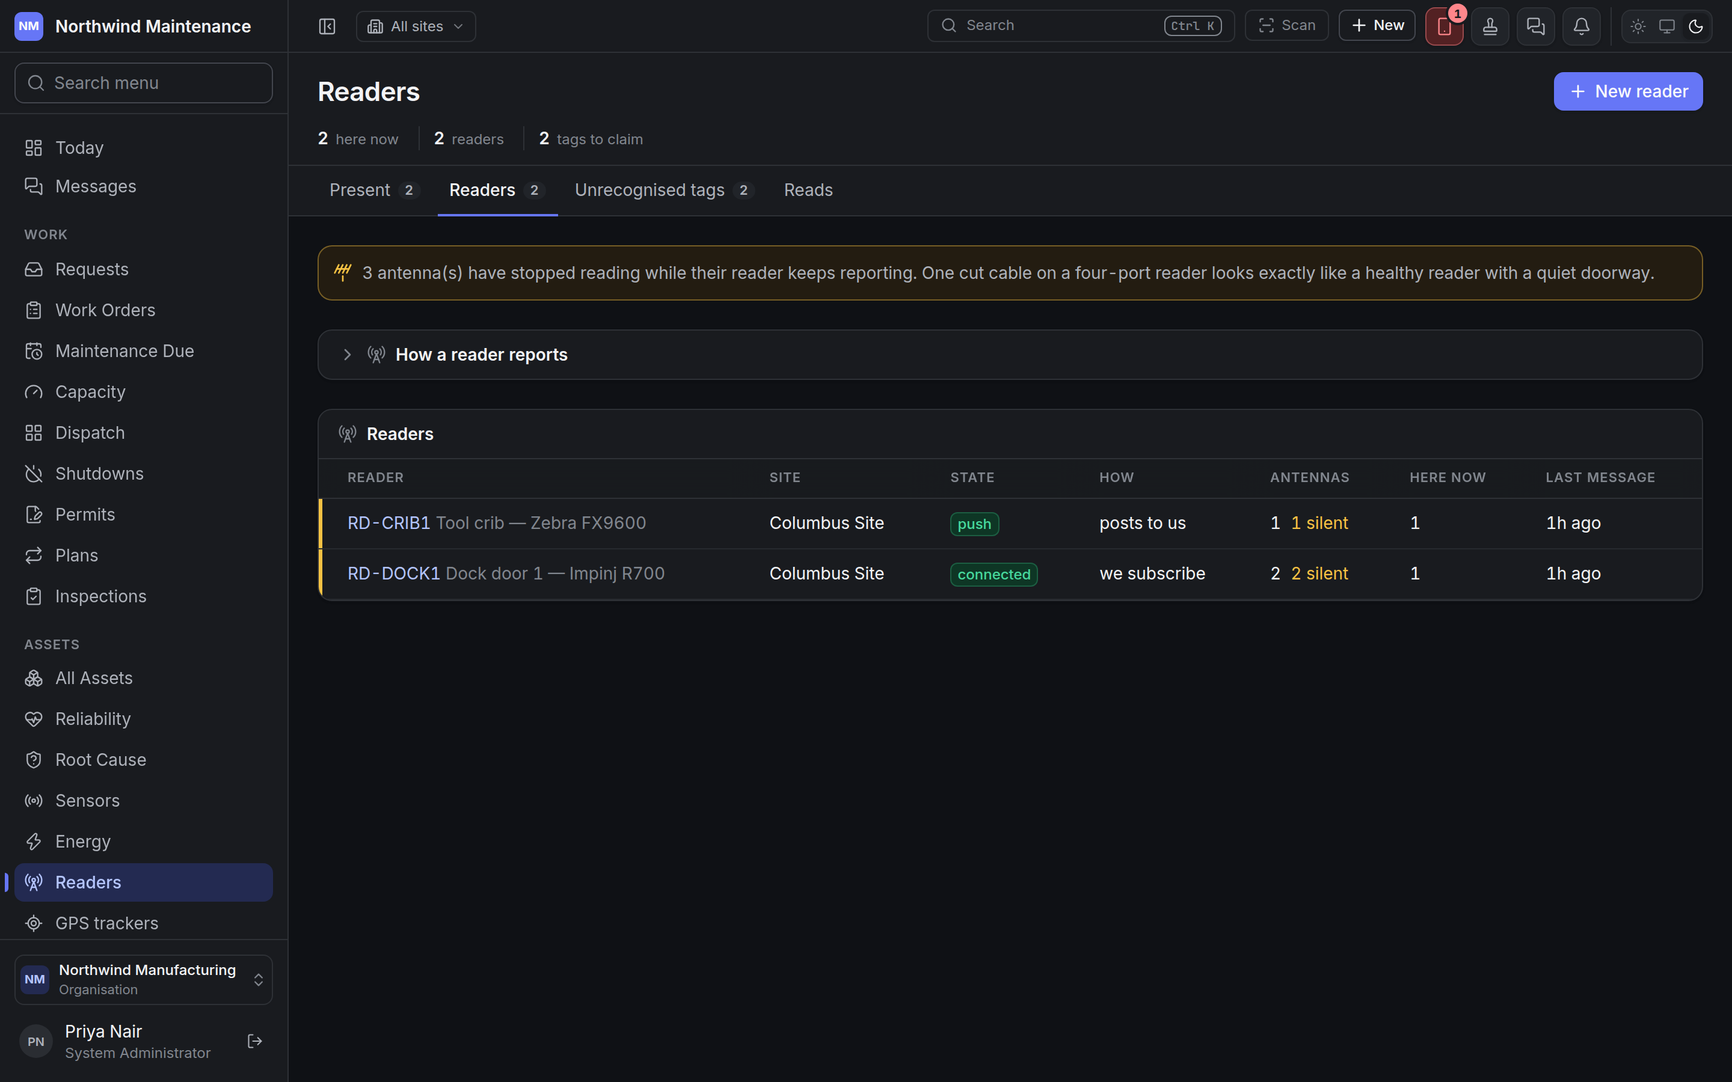Image resolution: width=1732 pixels, height=1082 pixels.
Task: Open Permits in the sidebar
Action: coord(143,515)
